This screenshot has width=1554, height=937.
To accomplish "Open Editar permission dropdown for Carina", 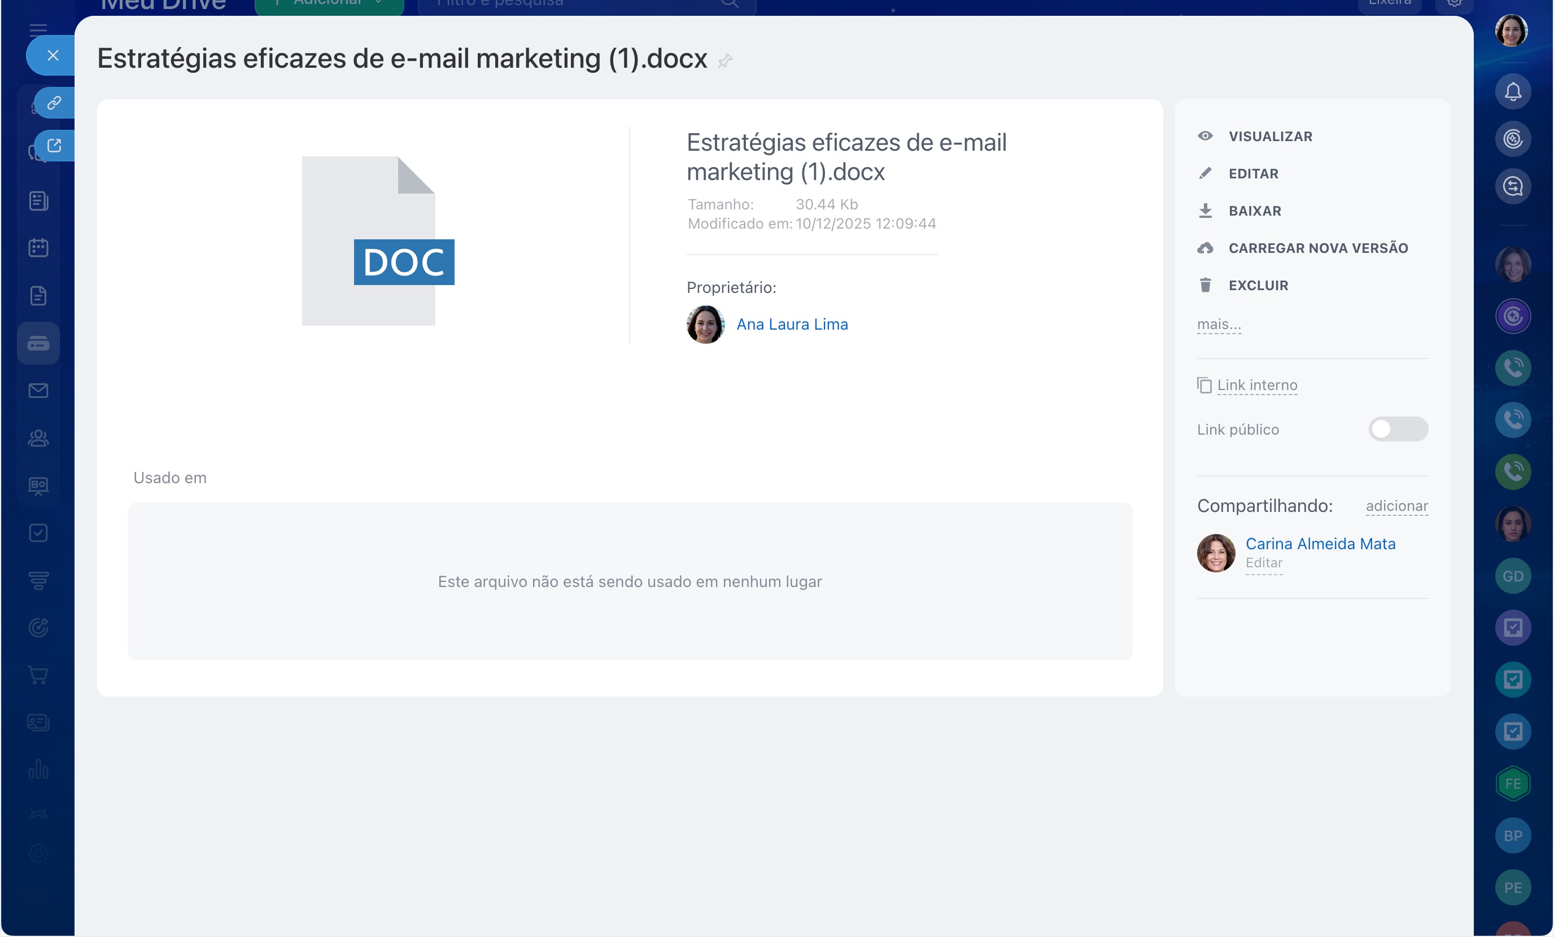I will (1263, 562).
